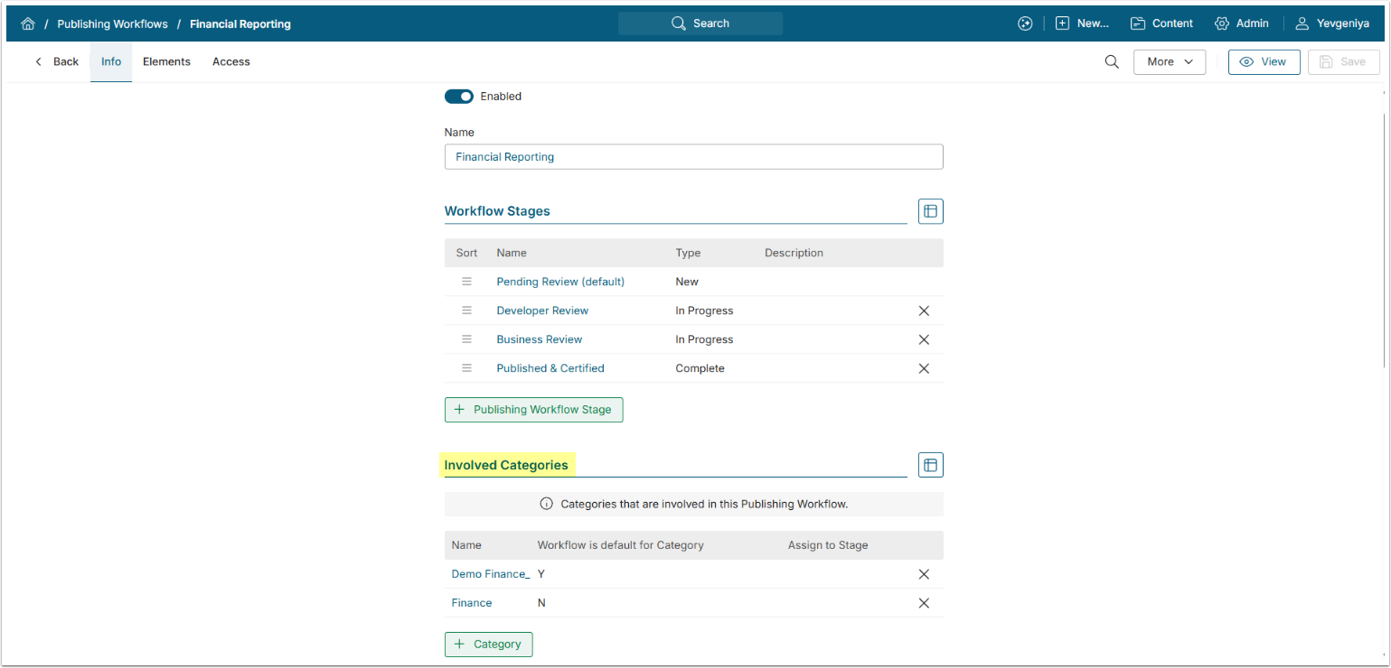
Task: Click the home icon in breadcrumb
Action: point(28,23)
